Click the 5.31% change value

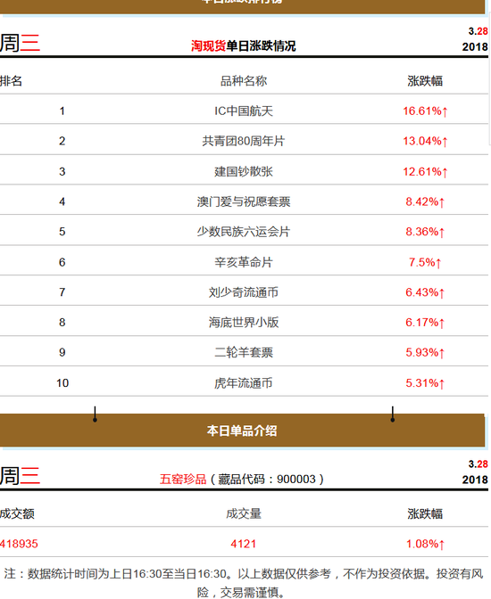click(425, 382)
